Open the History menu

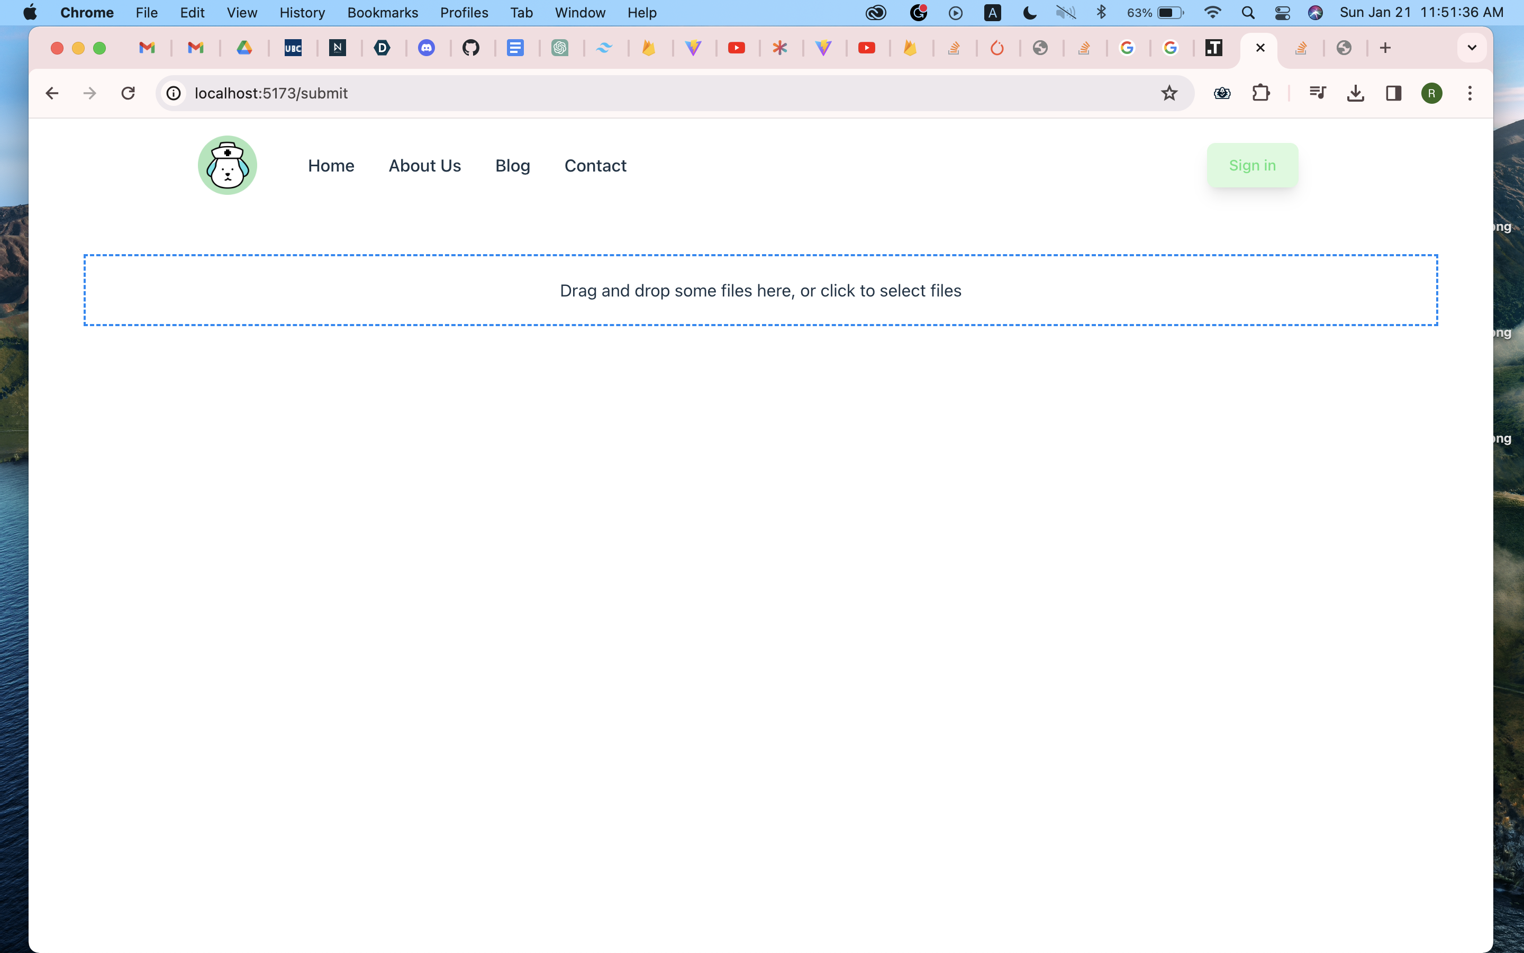(302, 13)
